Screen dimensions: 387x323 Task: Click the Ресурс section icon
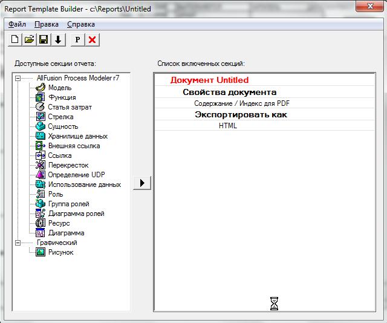[x=41, y=223]
